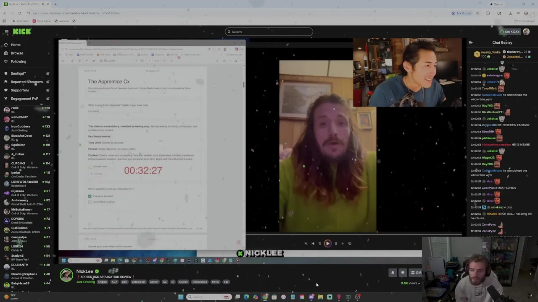Open SquidRon channel in sidebar
The width and height of the screenshot is (538, 302).
click(26, 146)
